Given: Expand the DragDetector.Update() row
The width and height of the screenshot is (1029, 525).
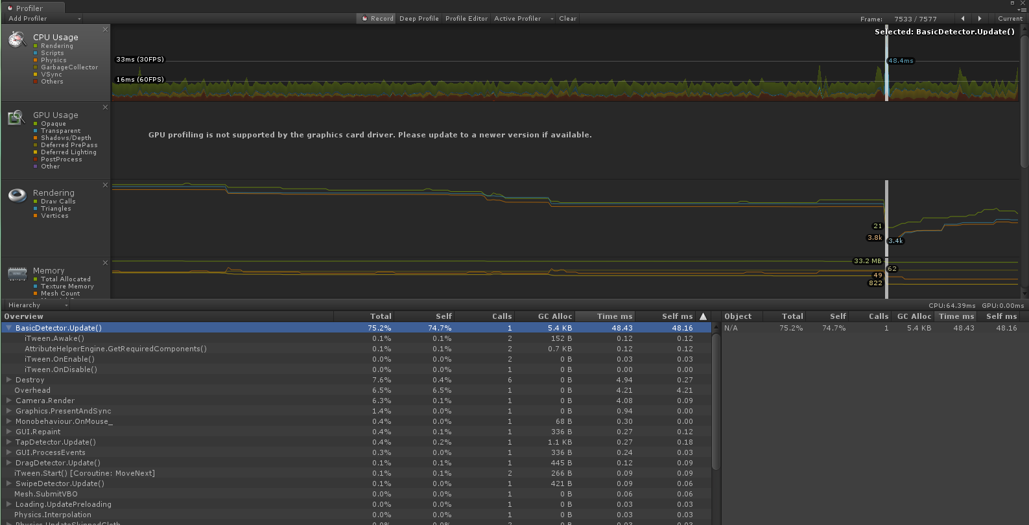Looking at the screenshot, I should pos(9,463).
